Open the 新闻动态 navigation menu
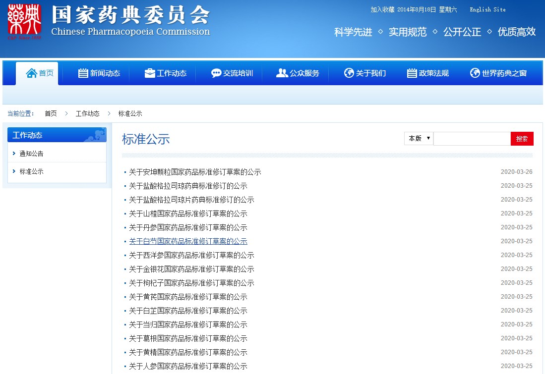The height and width of the screenshot is (374, 545). (105, 73)
